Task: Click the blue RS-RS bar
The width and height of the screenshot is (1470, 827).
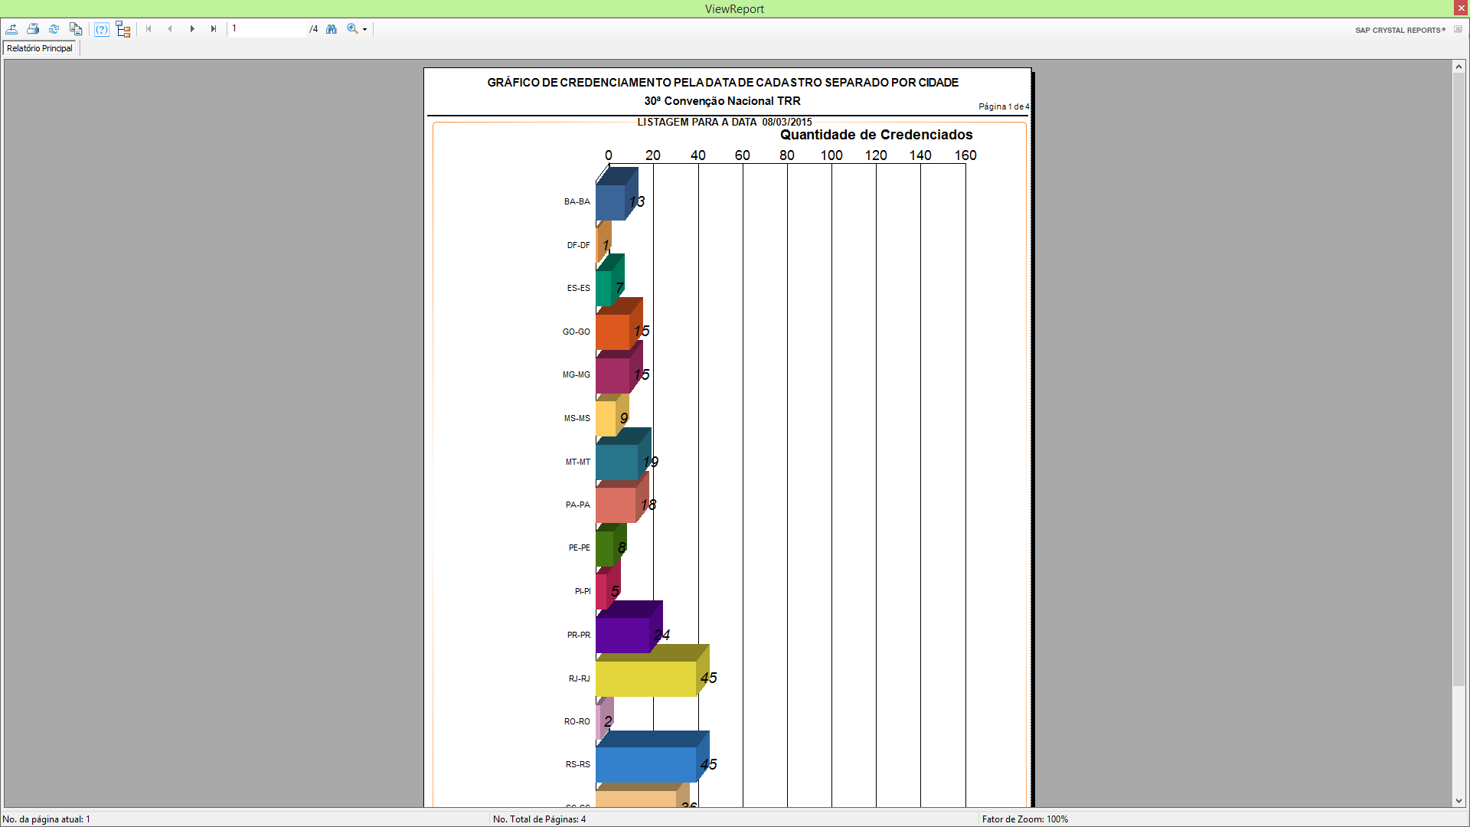Action: point(646,765)
